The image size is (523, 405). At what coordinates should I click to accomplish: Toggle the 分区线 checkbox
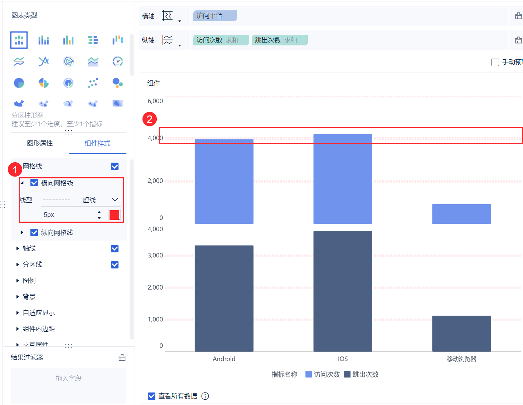(x=115, y=265)
